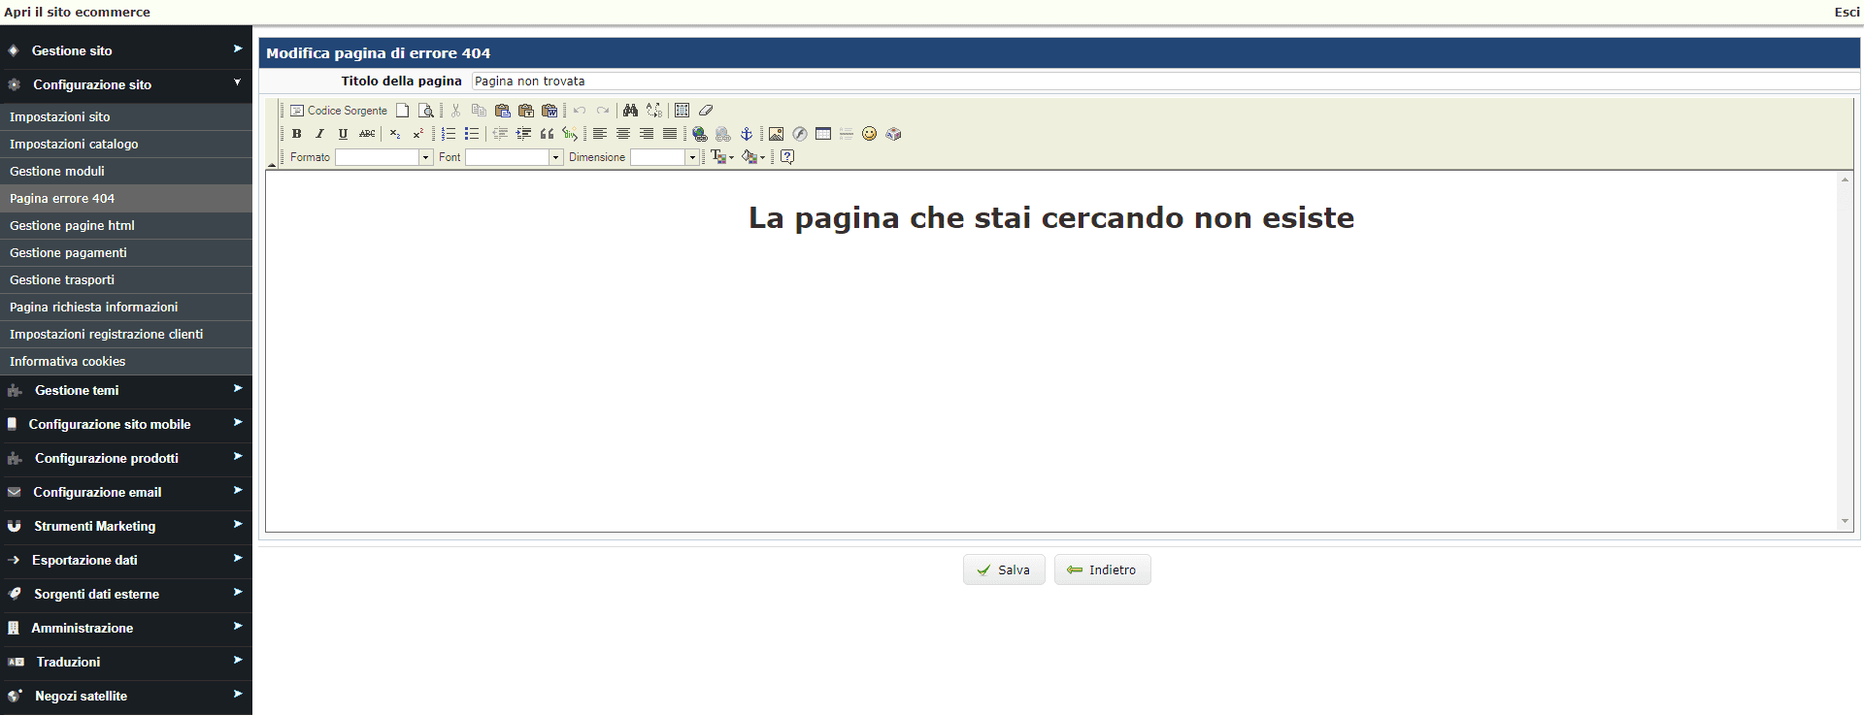Click the Increase Indent icon
This screenshot has height=716, width=1864.
(523, 134)
